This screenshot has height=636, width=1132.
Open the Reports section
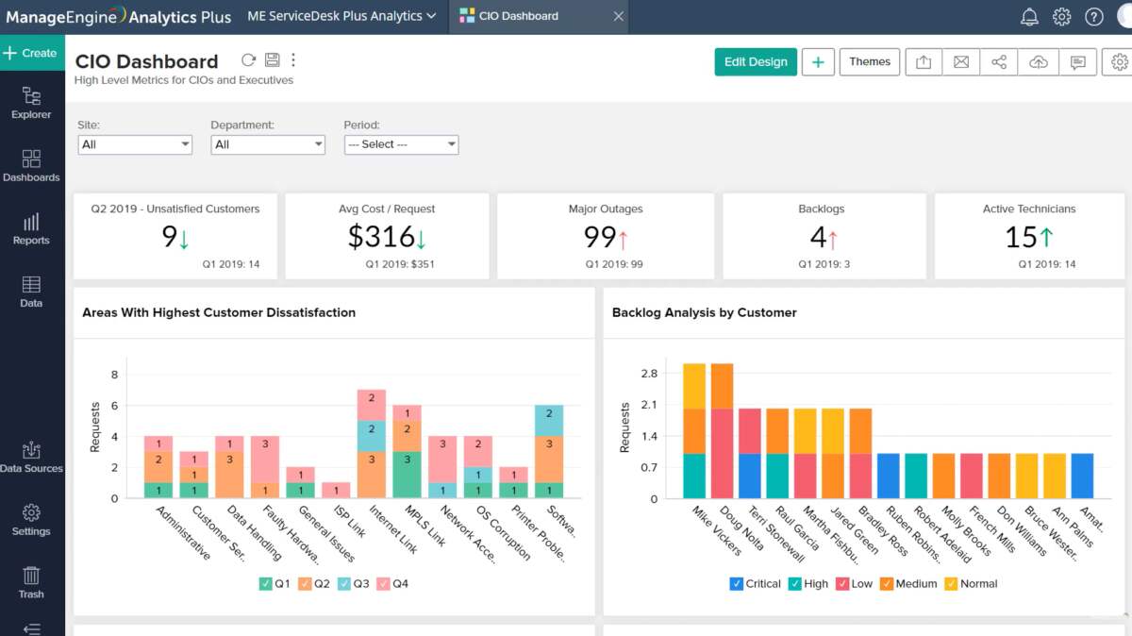tap(31, 229)
